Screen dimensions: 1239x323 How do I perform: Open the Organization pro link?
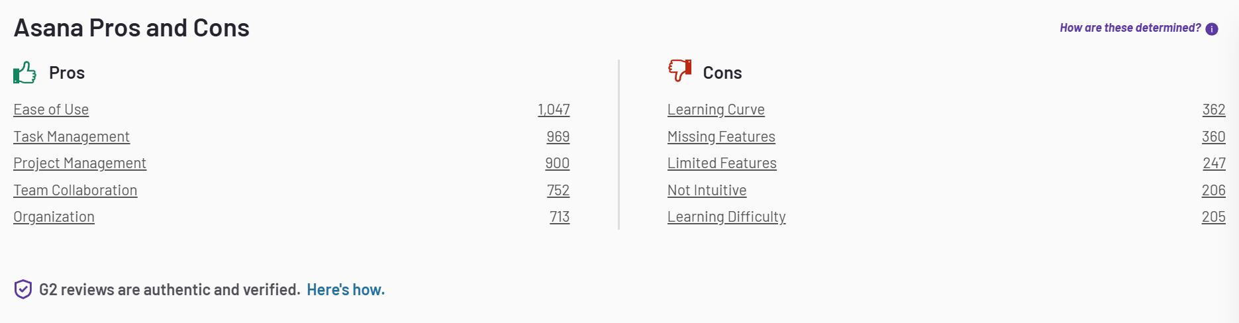coord(54,217)
